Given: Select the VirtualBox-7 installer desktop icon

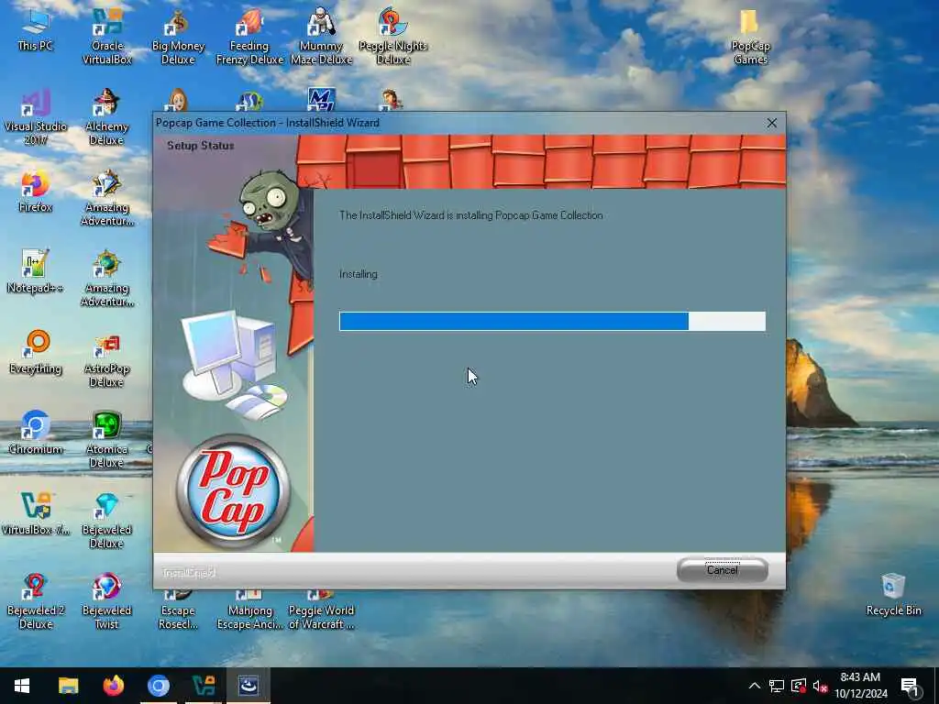Looking at the screenshot, I should point(36,513).
